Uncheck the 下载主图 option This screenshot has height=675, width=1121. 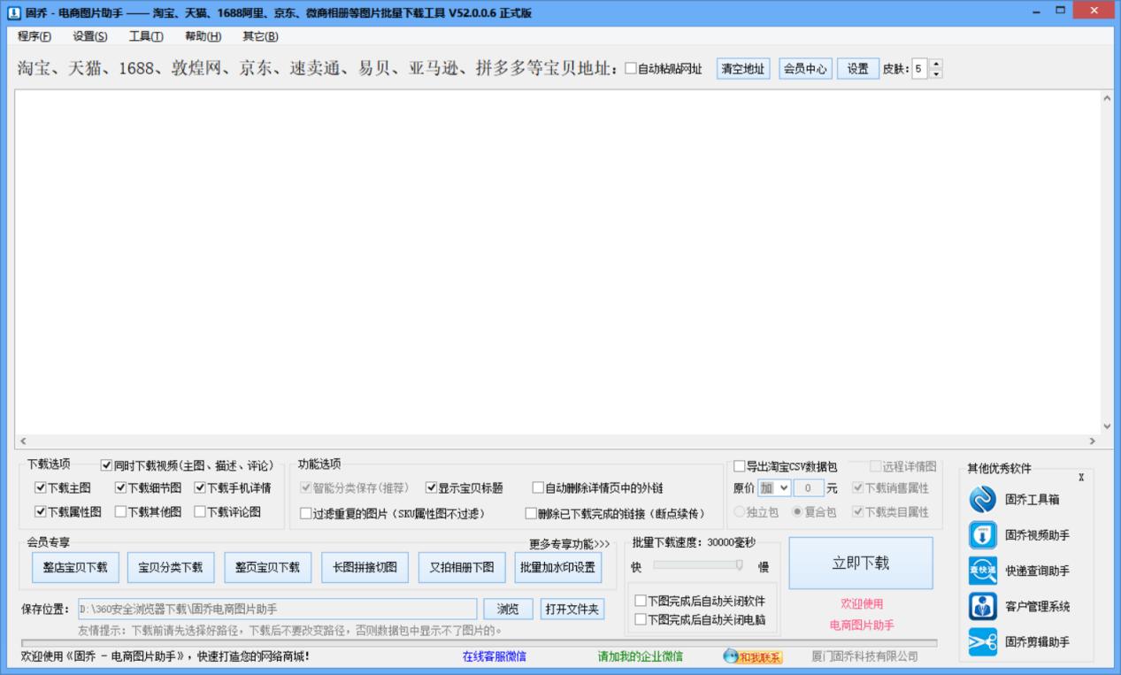[39, 486]
